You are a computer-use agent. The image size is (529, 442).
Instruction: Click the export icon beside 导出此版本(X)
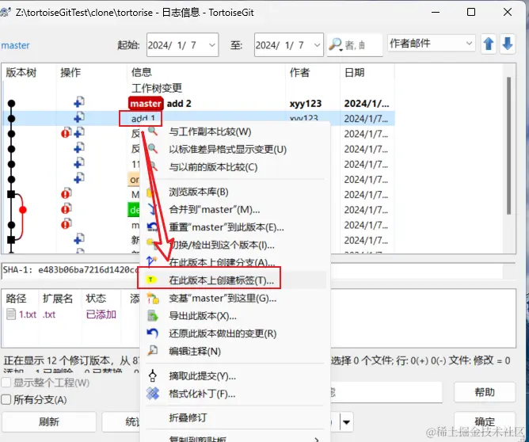(x=153, y=316)
